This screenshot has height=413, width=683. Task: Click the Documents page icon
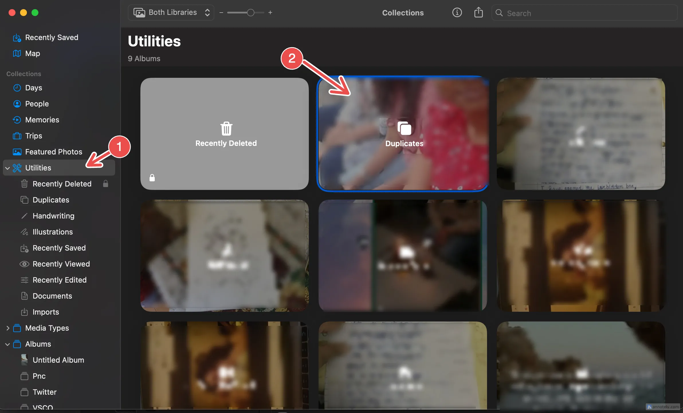[x=24, y=296]
